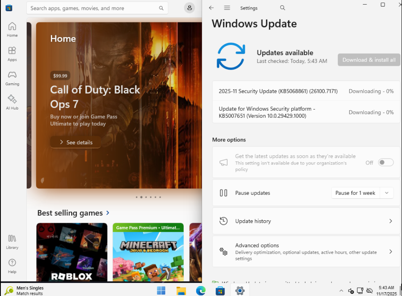The height and width of the screenshot is (296, 402).
Task: Select the last carousel page dot
Action: (x=160, y=197)
